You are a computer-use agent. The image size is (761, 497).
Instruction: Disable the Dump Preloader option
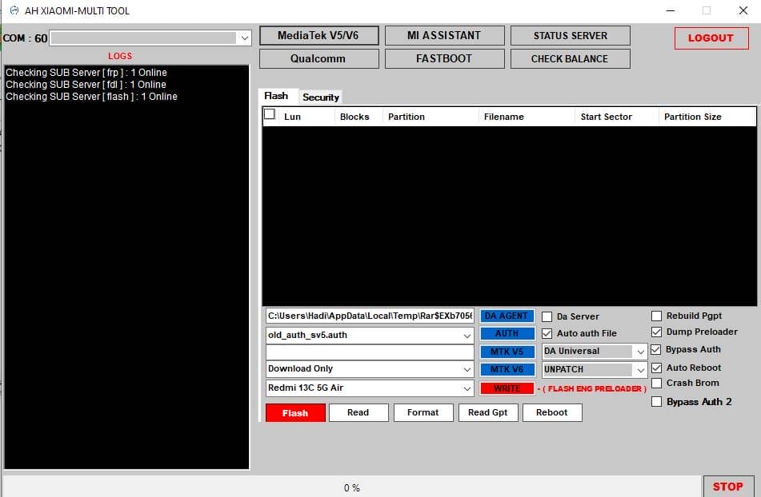coord(658,332)
